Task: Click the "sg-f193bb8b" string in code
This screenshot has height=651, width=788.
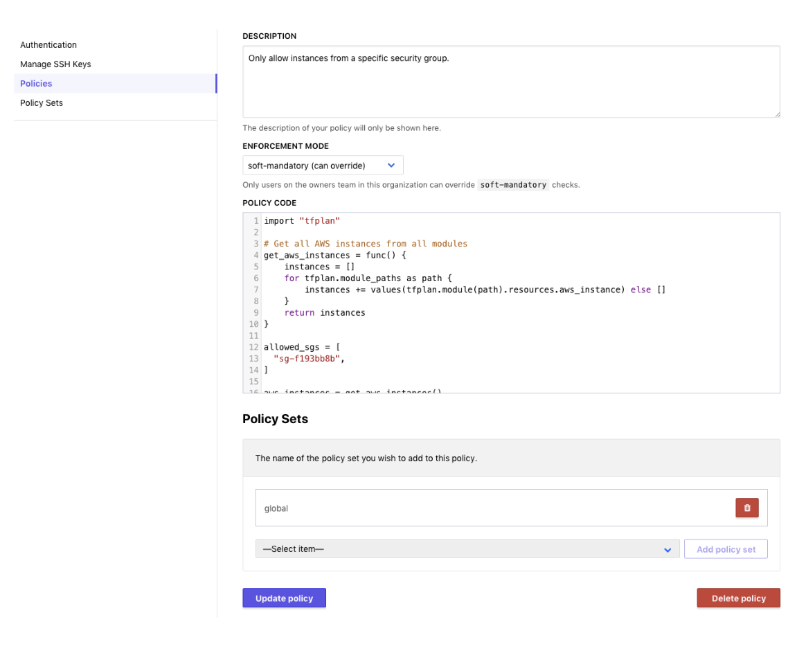Action: 307,359
